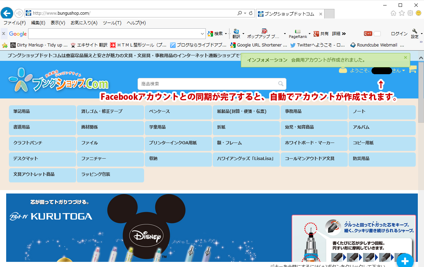Expand the Google search box dropdown
The height and width of the screenshot is (267, 424).
(x=202, y=34)
